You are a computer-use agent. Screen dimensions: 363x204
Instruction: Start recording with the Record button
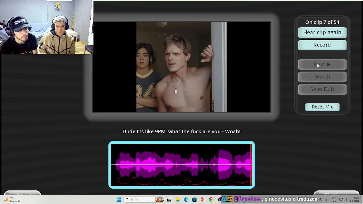coord(322,45)
